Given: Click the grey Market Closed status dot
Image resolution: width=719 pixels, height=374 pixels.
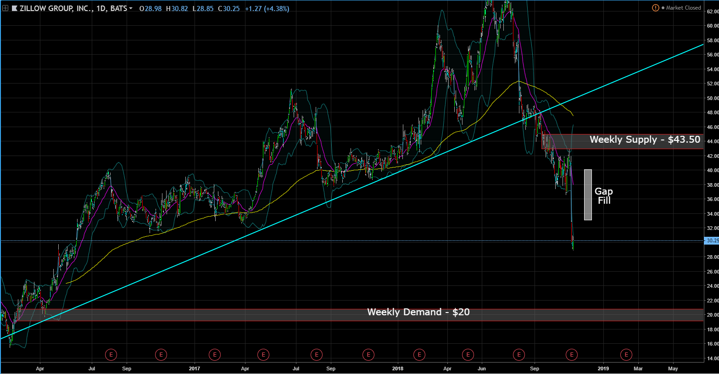Looking at the screenshot, I should tap(663, 8).
